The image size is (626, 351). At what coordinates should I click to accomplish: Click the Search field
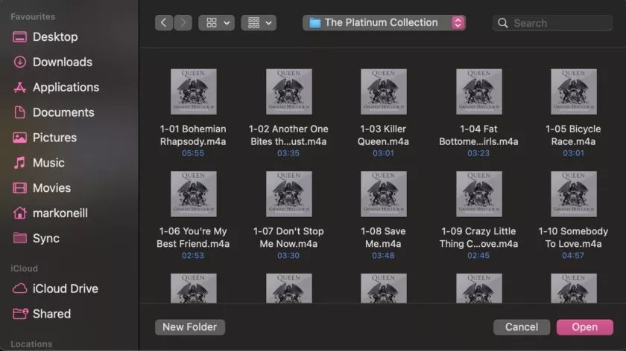(x=552, y=23)
